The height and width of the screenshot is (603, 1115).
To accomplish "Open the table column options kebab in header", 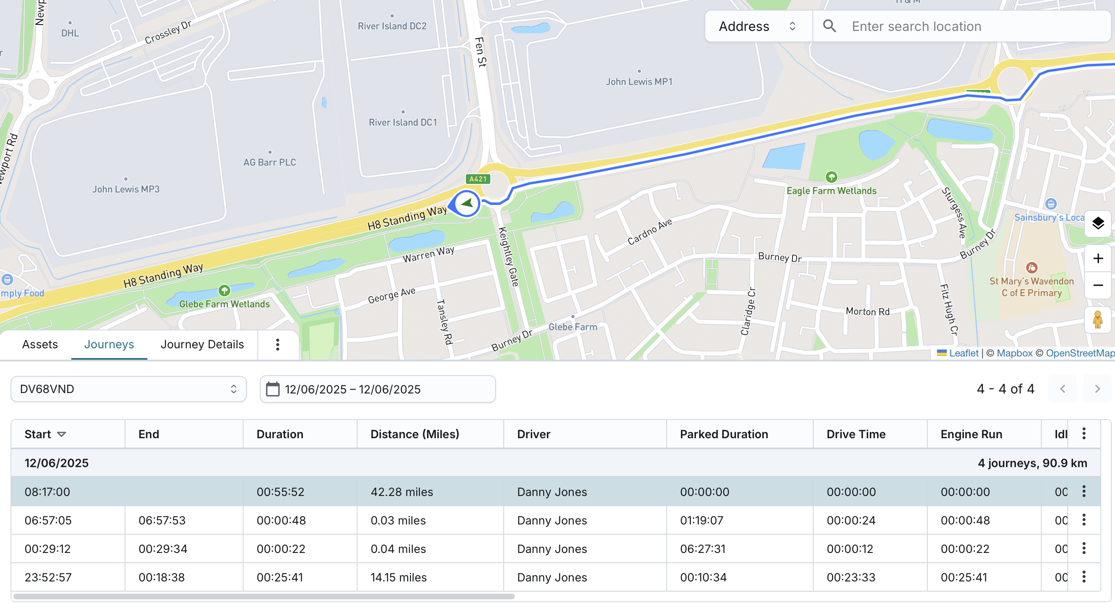I will (x=1083, y=433).
